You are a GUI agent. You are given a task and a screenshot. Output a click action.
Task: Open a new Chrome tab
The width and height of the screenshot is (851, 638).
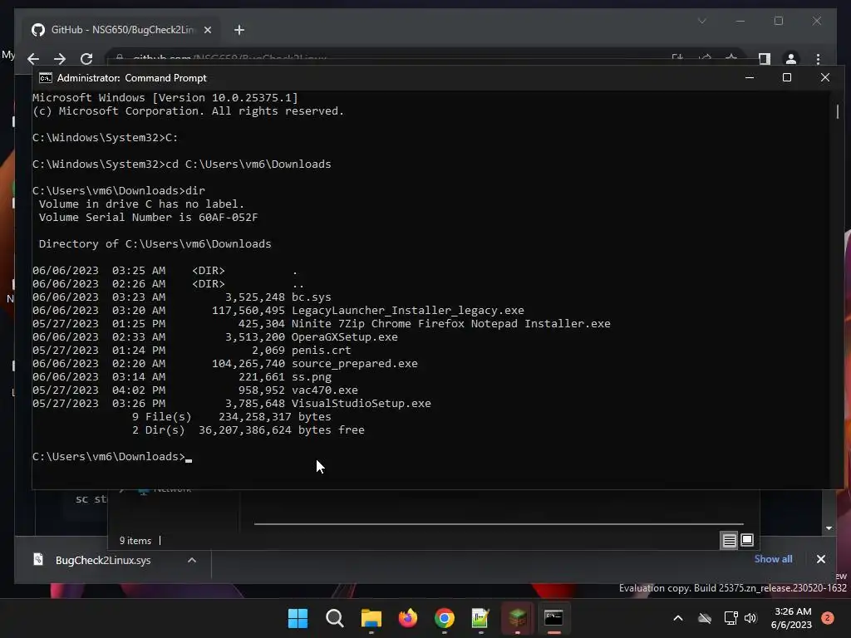pos(239,30)
